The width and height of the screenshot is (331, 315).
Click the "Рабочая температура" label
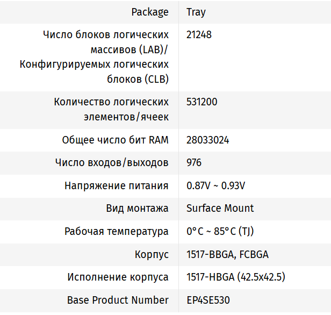click(x=117, y=232)
